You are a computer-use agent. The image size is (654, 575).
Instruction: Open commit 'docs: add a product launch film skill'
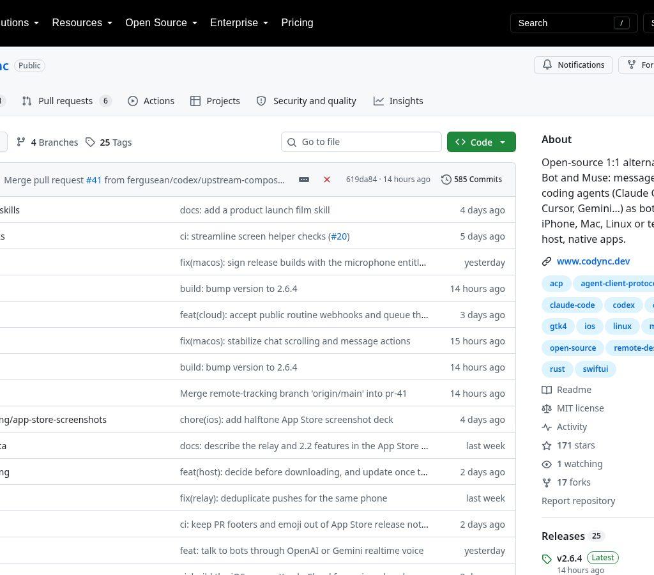pyautogui.click(x=255, y=210)
